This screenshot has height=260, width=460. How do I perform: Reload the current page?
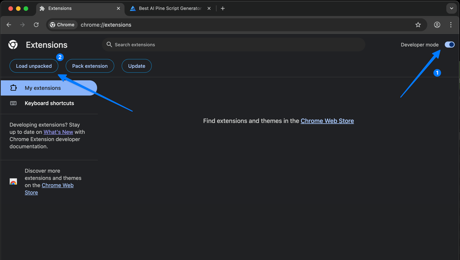click(36, 25)
